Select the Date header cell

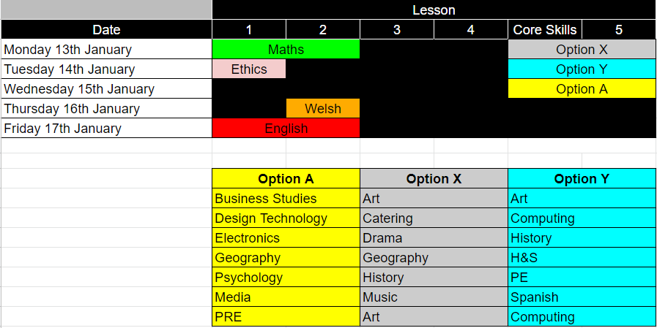coord(106,30)
